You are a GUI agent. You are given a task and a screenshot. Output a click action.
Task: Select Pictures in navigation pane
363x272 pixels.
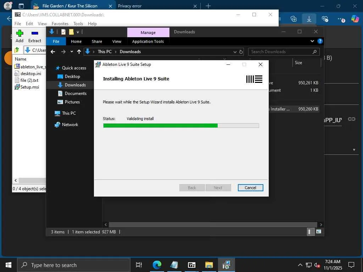point(69,102)
